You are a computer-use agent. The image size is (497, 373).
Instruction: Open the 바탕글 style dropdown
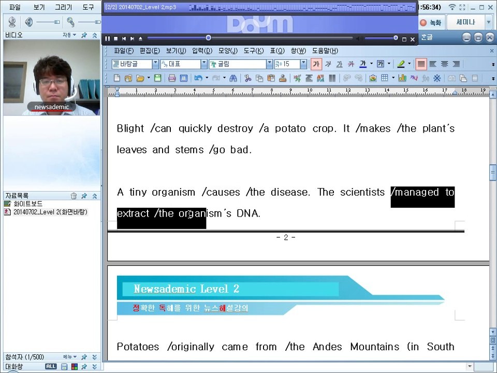pyautogui.click(x=156, y=64)
